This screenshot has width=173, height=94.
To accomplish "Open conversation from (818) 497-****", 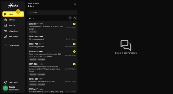I will pyautogui.click(x=52, y=90).
